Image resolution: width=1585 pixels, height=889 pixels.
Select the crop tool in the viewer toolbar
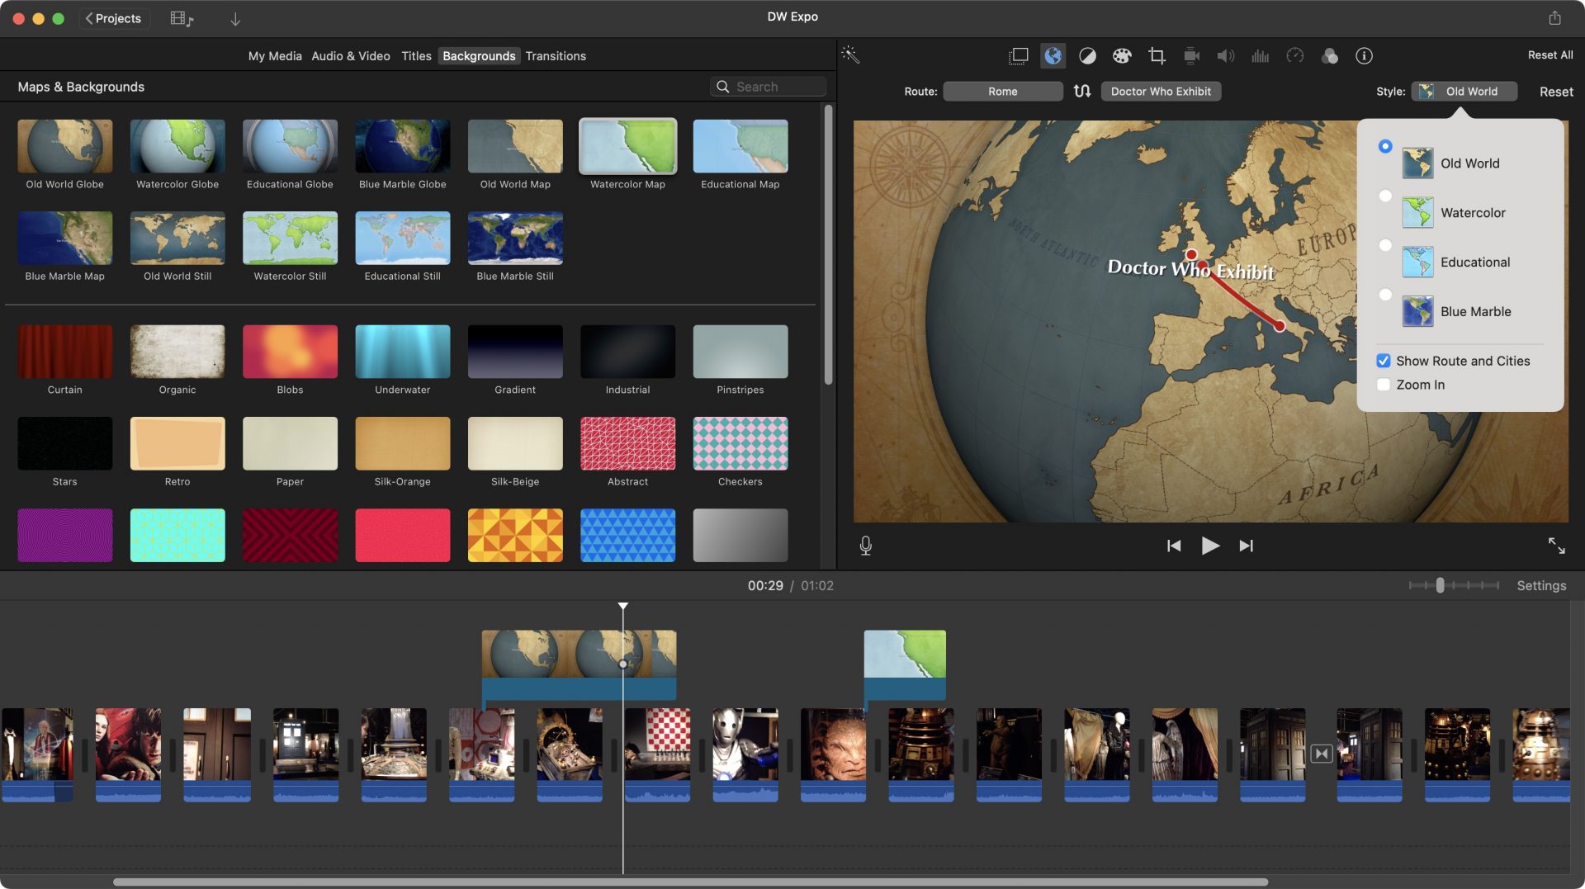point(1157,55)
